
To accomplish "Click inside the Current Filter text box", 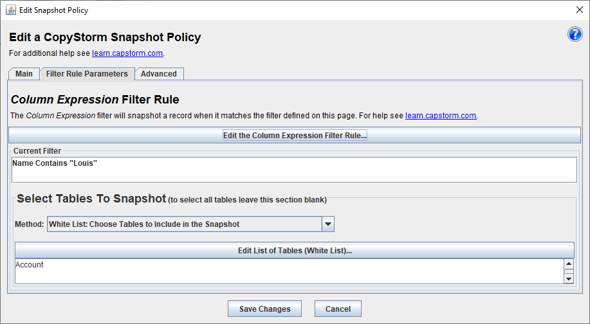I will [294, 170].
